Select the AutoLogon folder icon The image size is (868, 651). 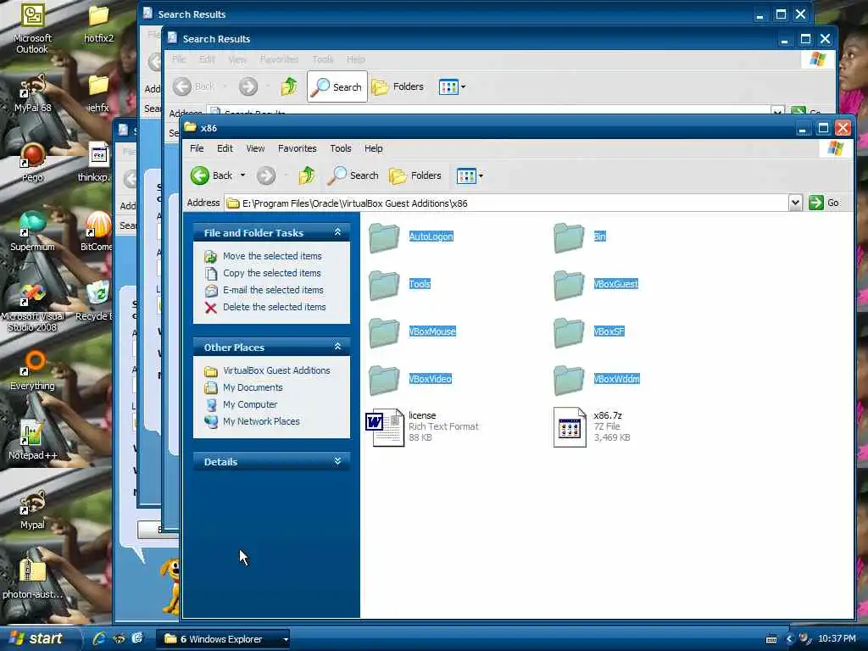pos(384,237)
